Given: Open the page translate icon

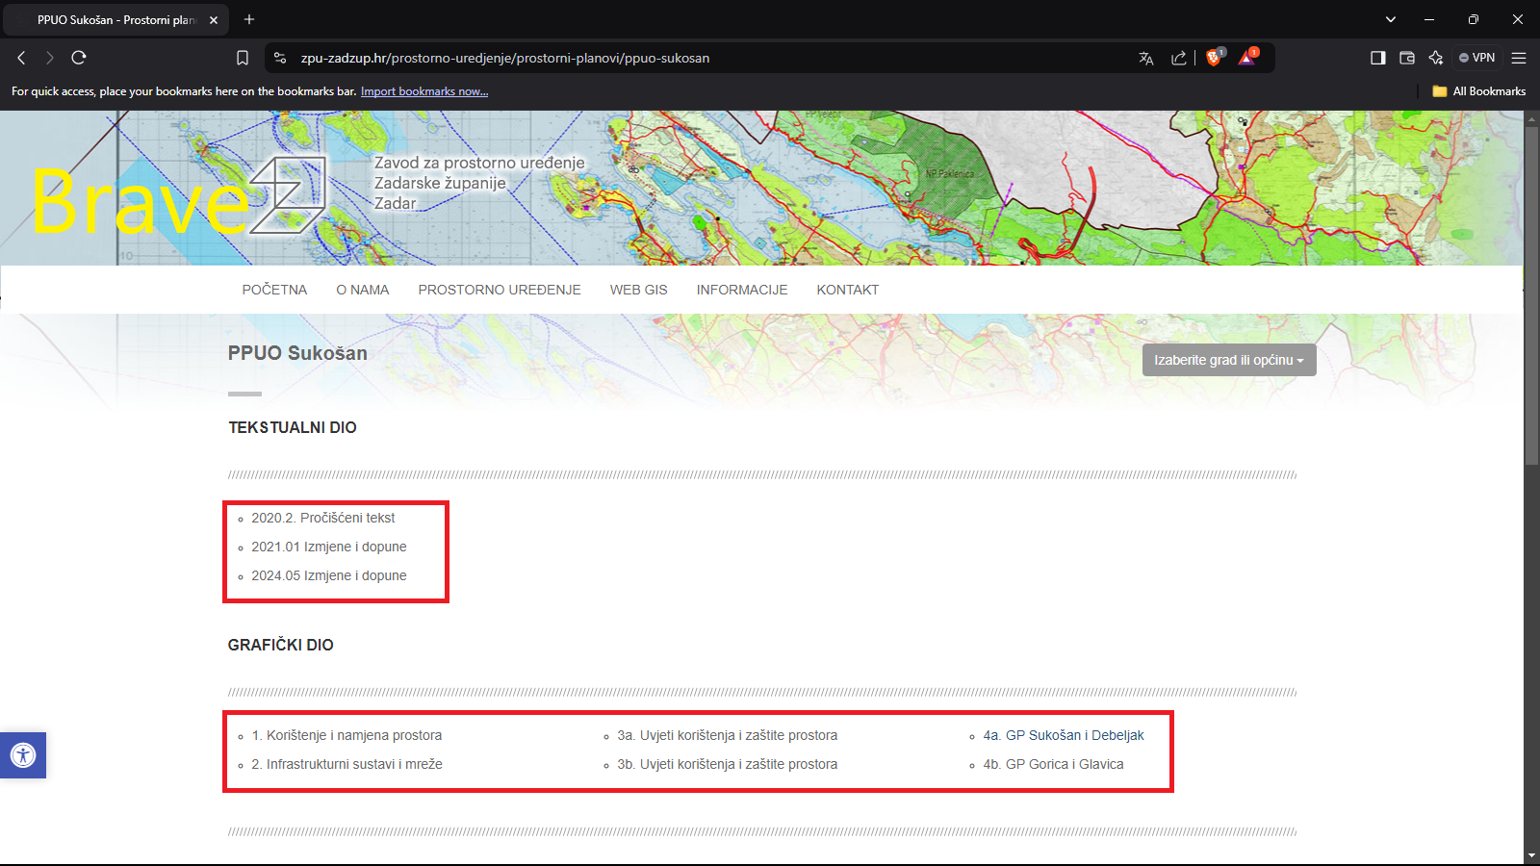Looking at the screenshot, I should point(1145,58).
